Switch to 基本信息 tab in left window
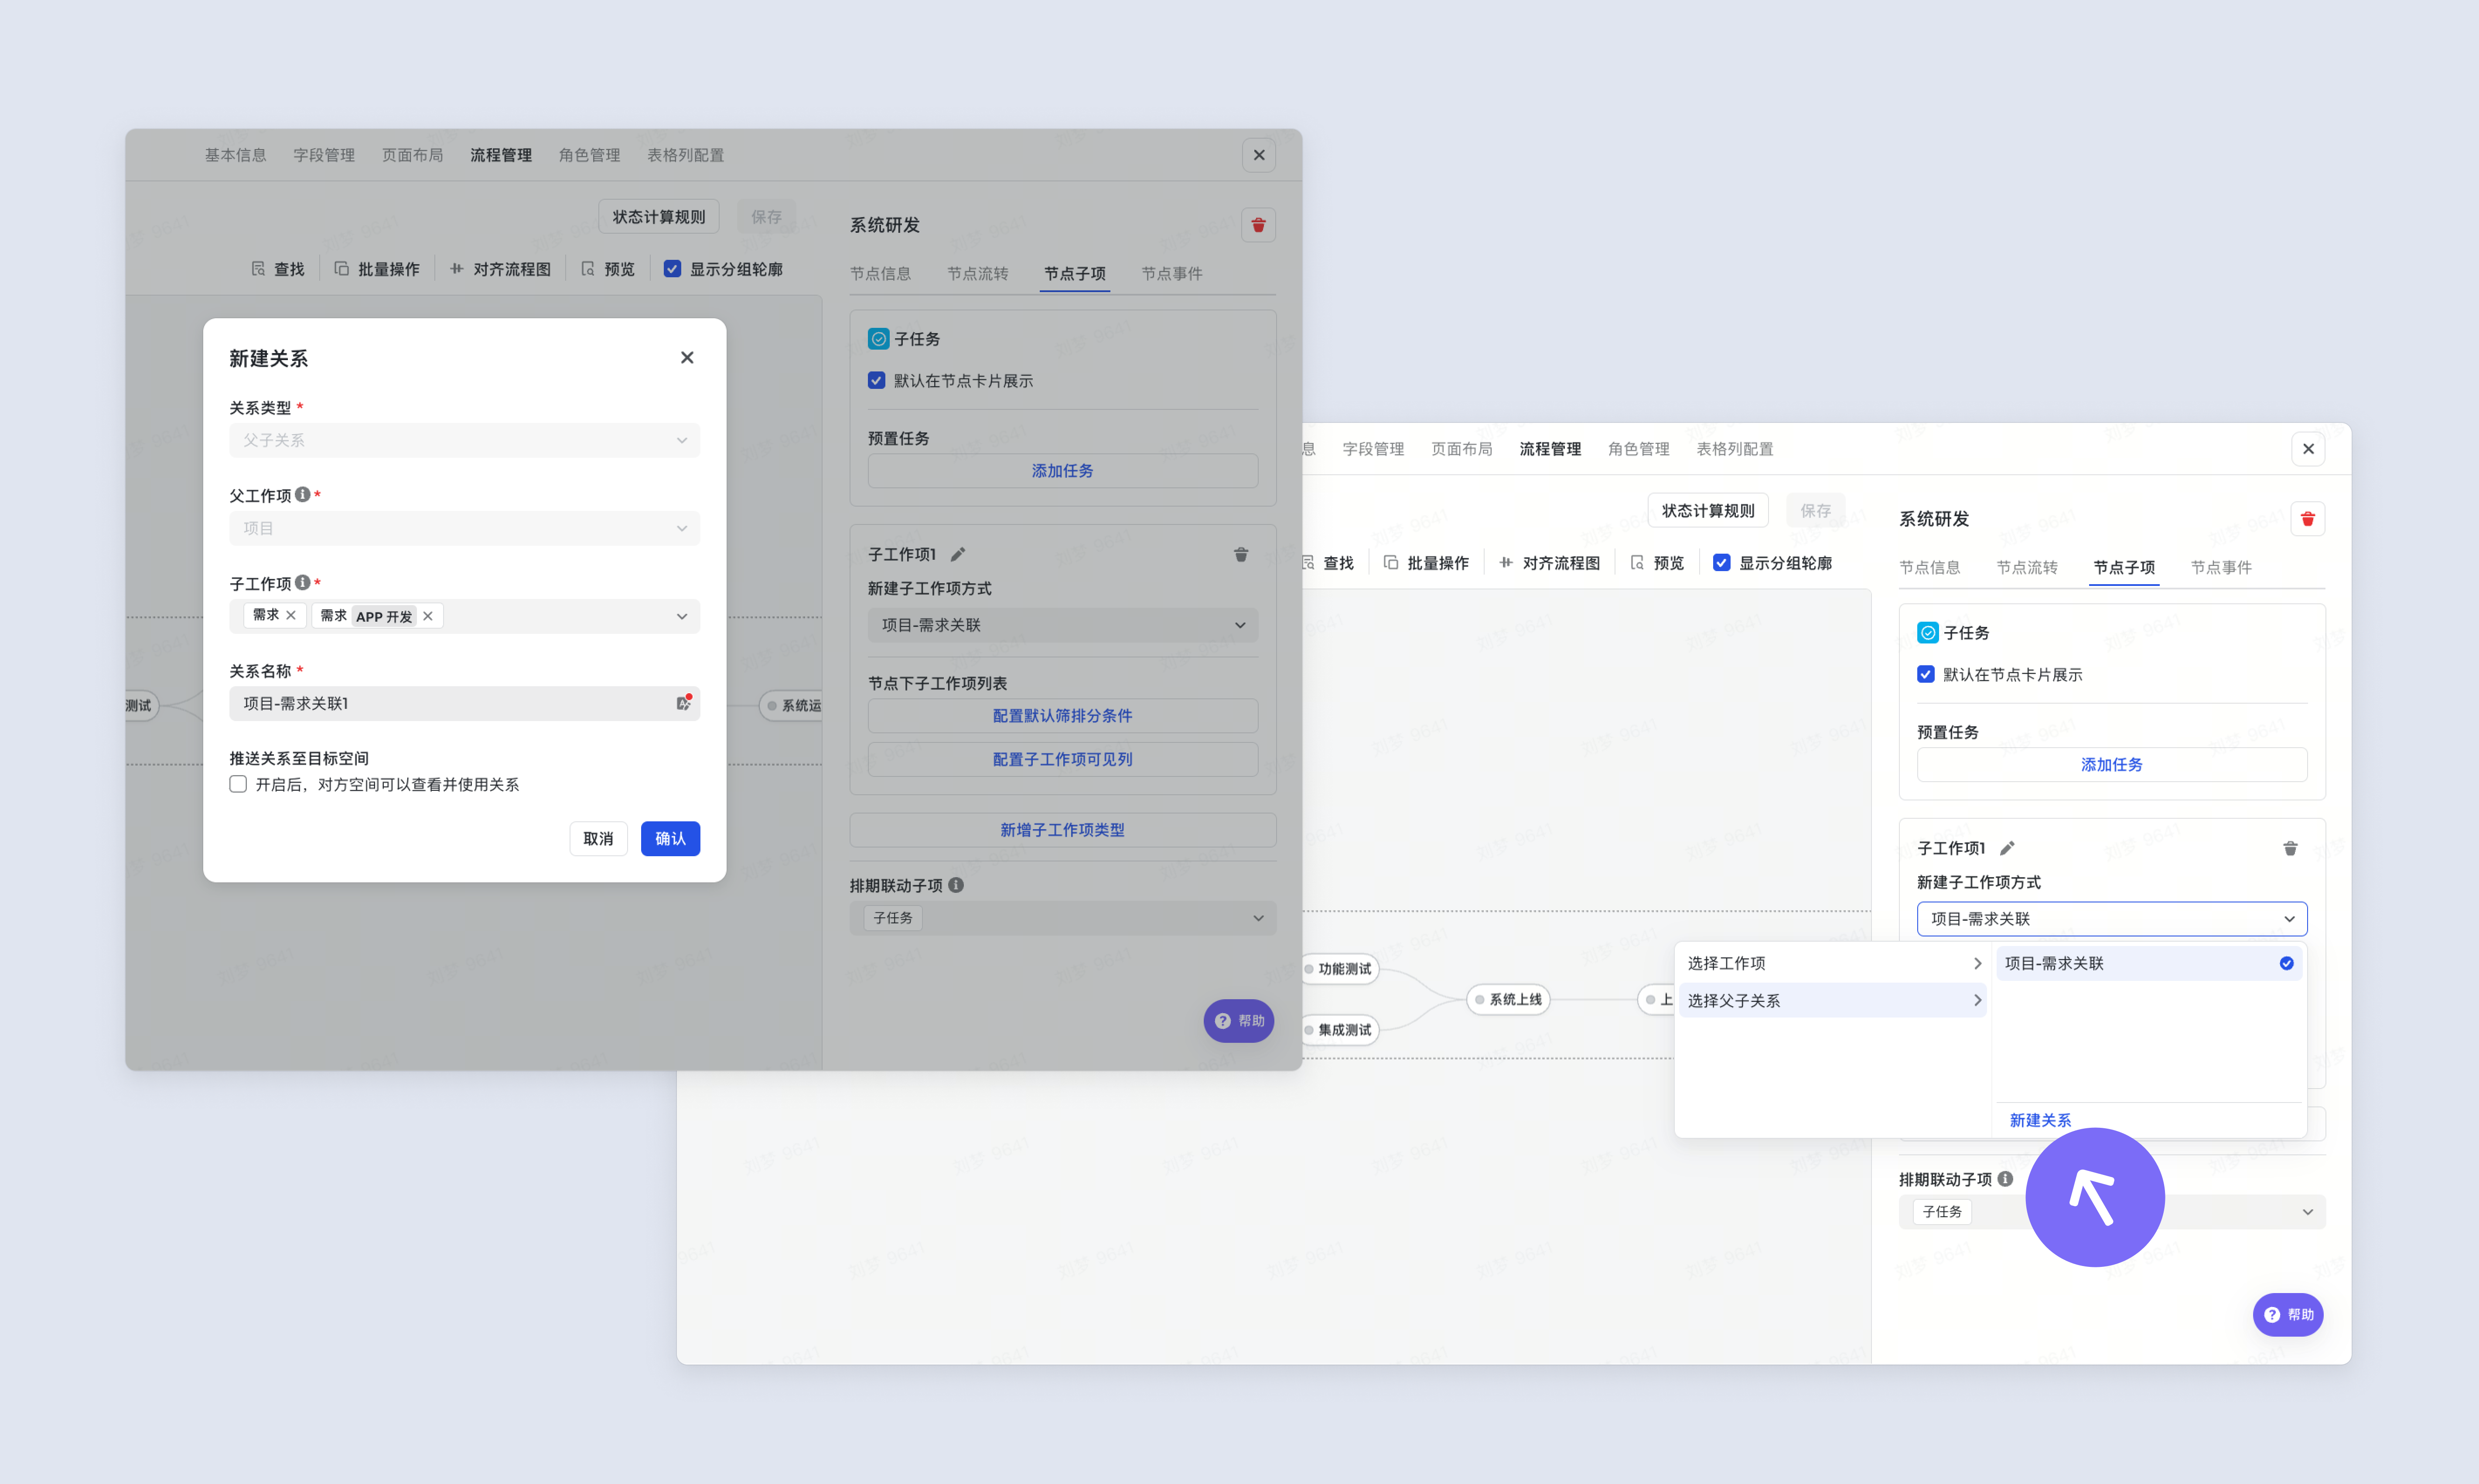 236,155
